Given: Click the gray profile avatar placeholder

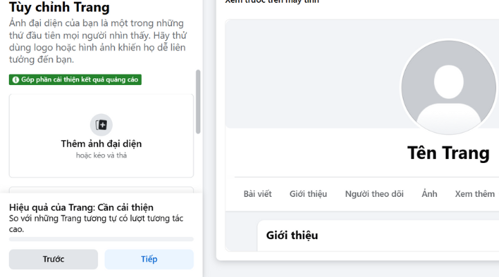Looking at the screenshot, I should [x=449, y=87].
